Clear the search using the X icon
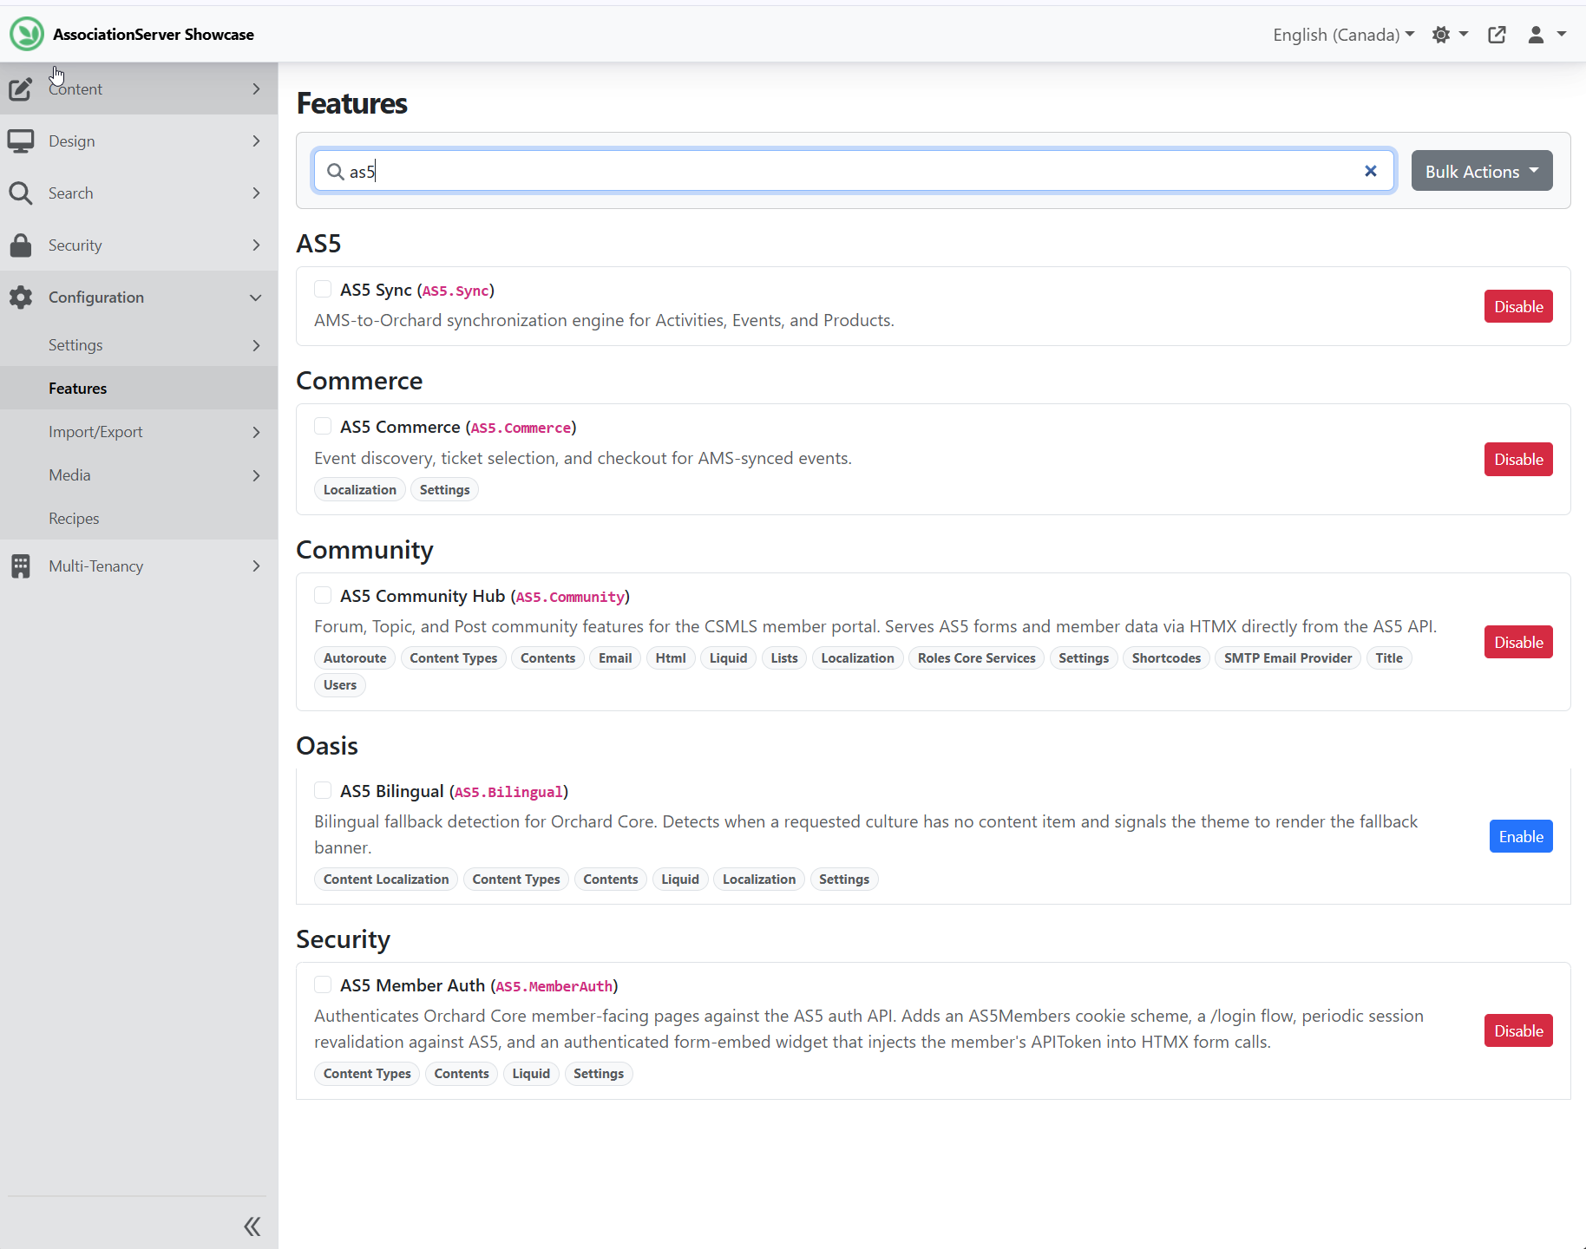This screenshot has height=1249, width=1586. pos(1370,171)
